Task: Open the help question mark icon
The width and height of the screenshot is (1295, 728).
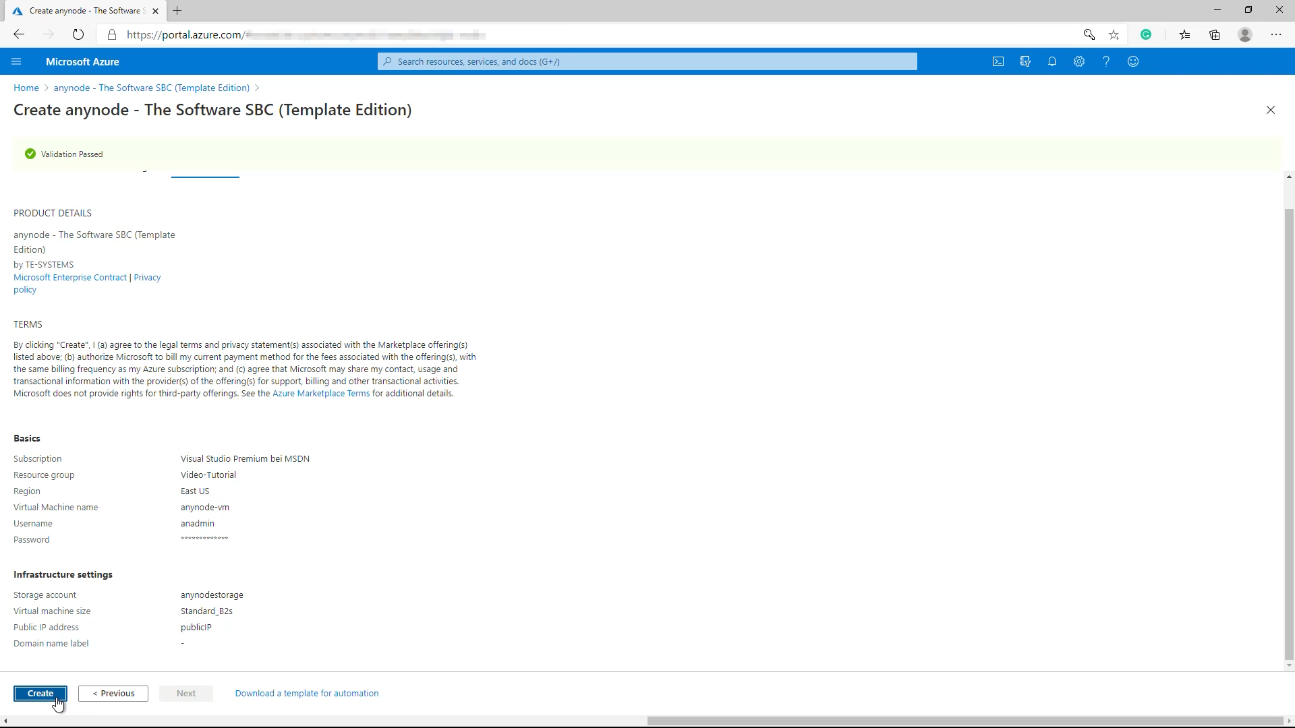Action: [1106, 61]
